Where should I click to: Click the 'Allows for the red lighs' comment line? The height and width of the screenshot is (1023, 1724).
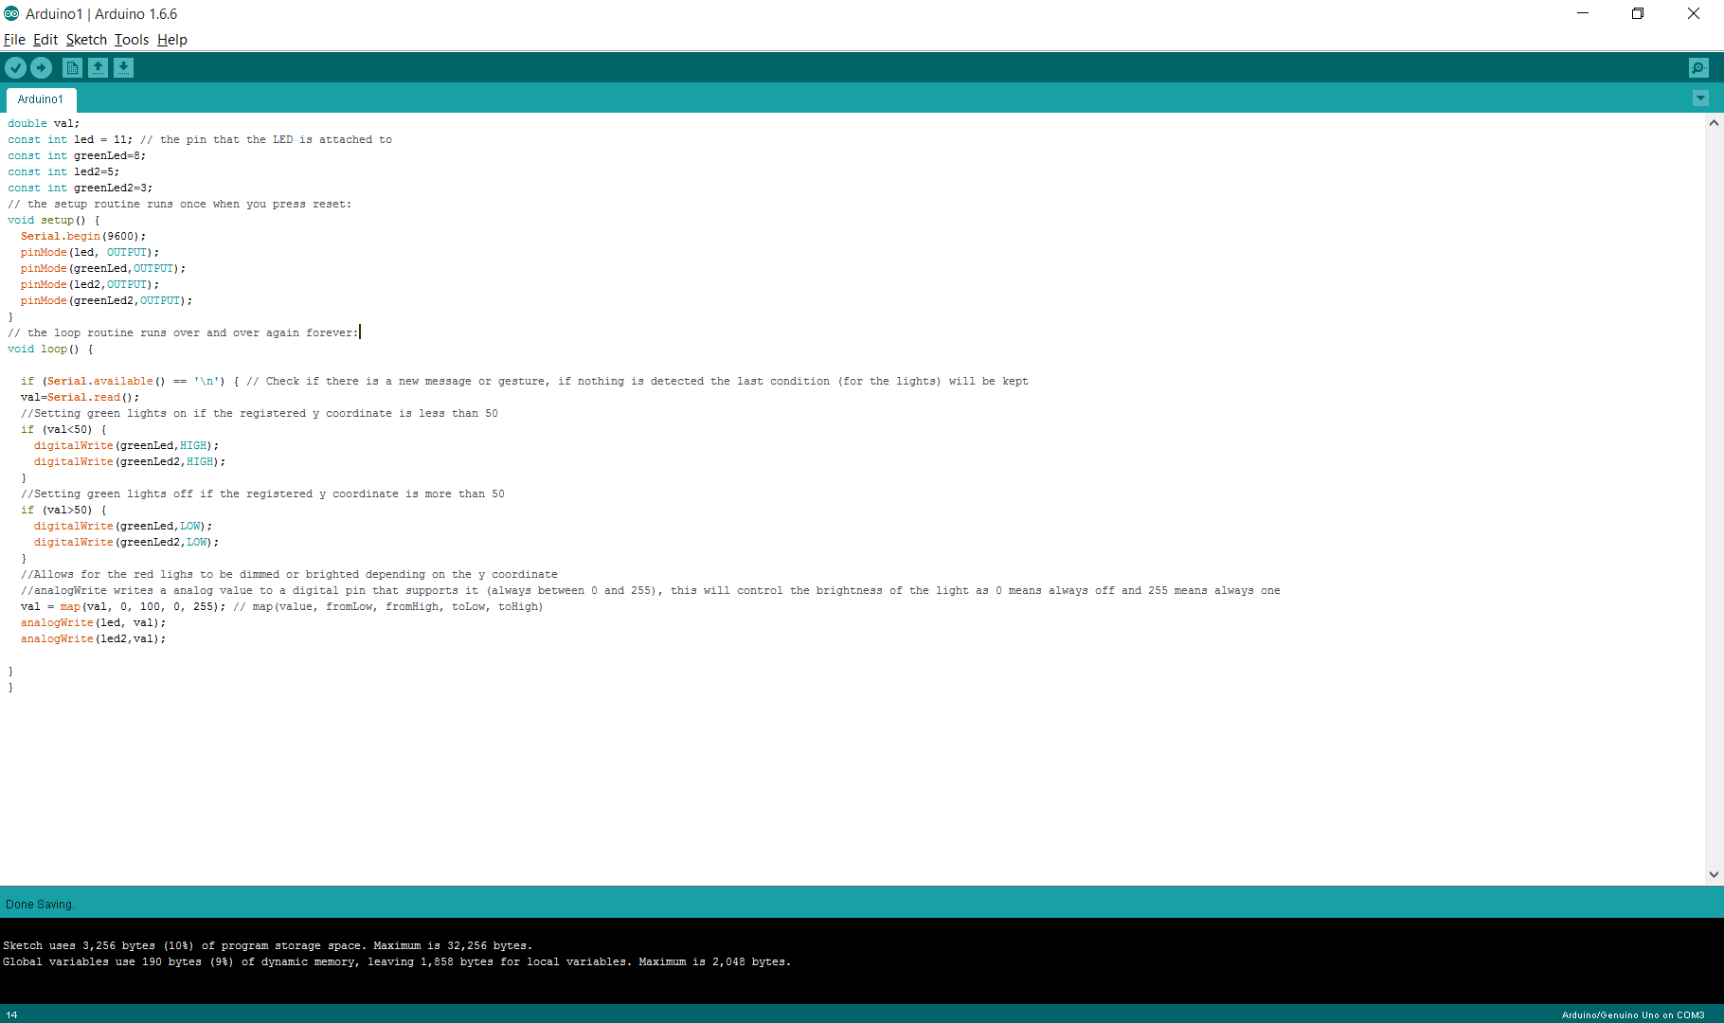pyautogui.click(x=290, y=574)
